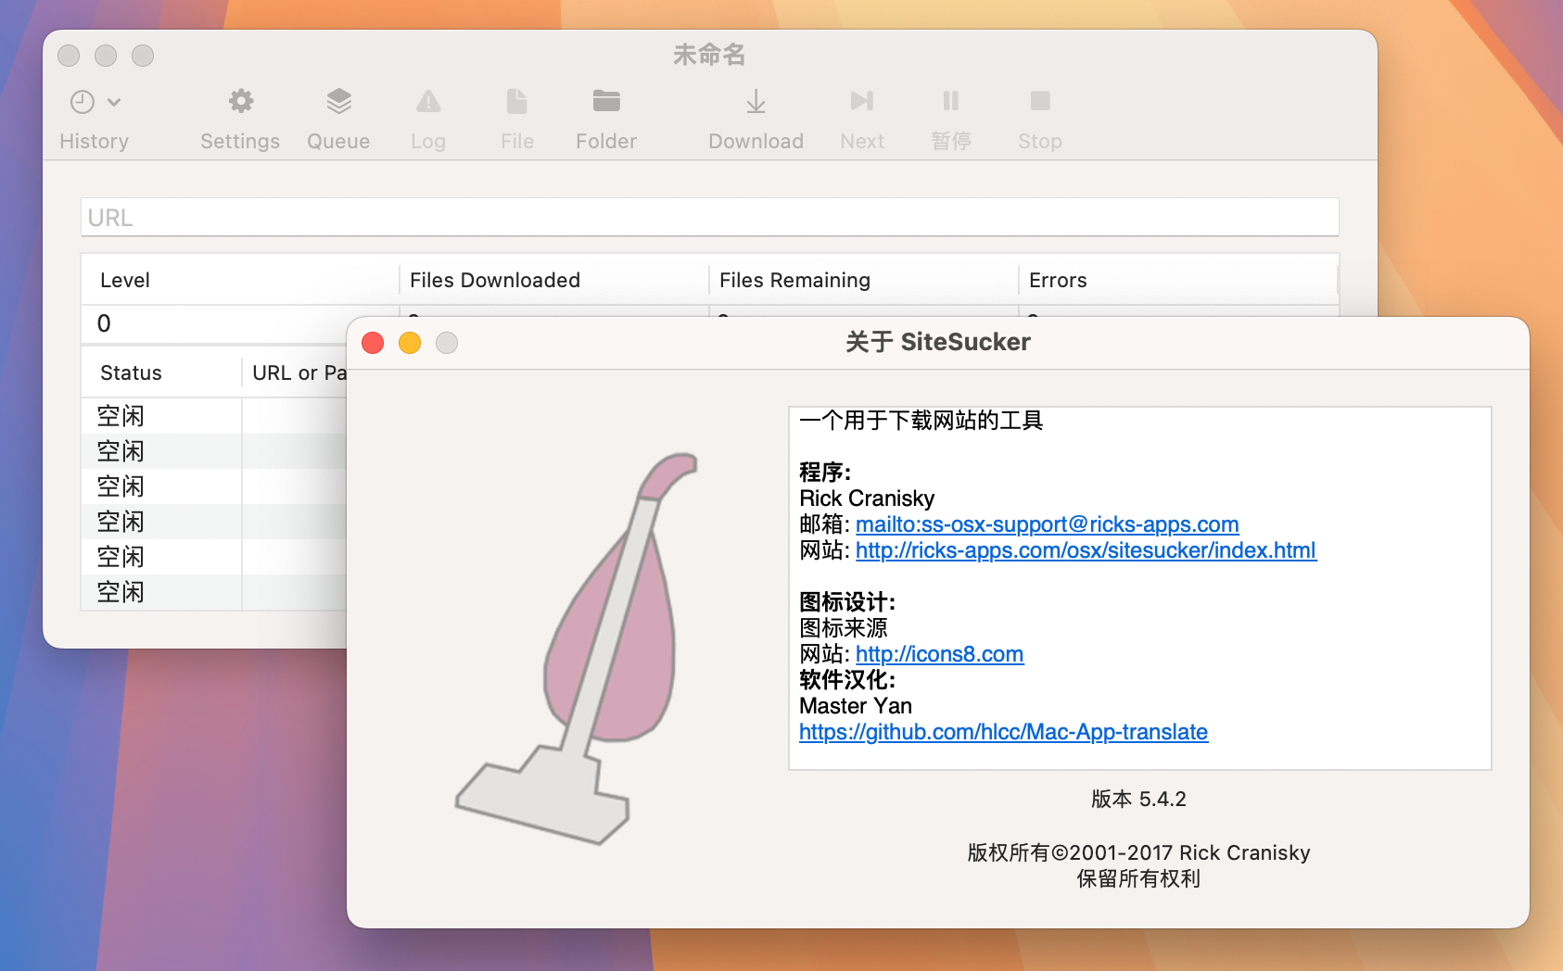Screen dimensions: 1563x971
Task: Click Files Remaining column header
Action: pos(864,280)
